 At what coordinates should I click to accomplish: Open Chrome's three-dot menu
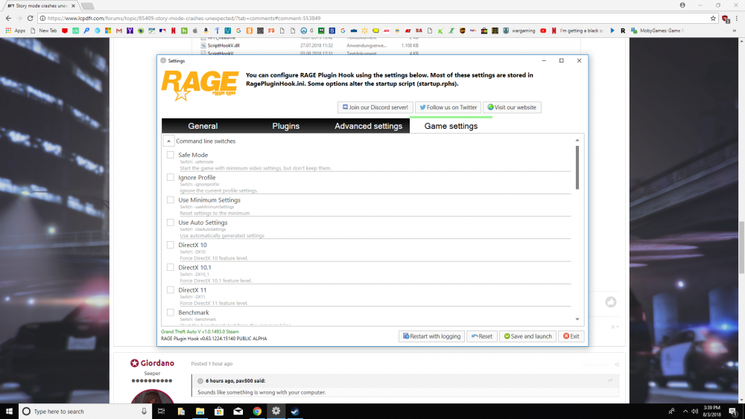737,18
